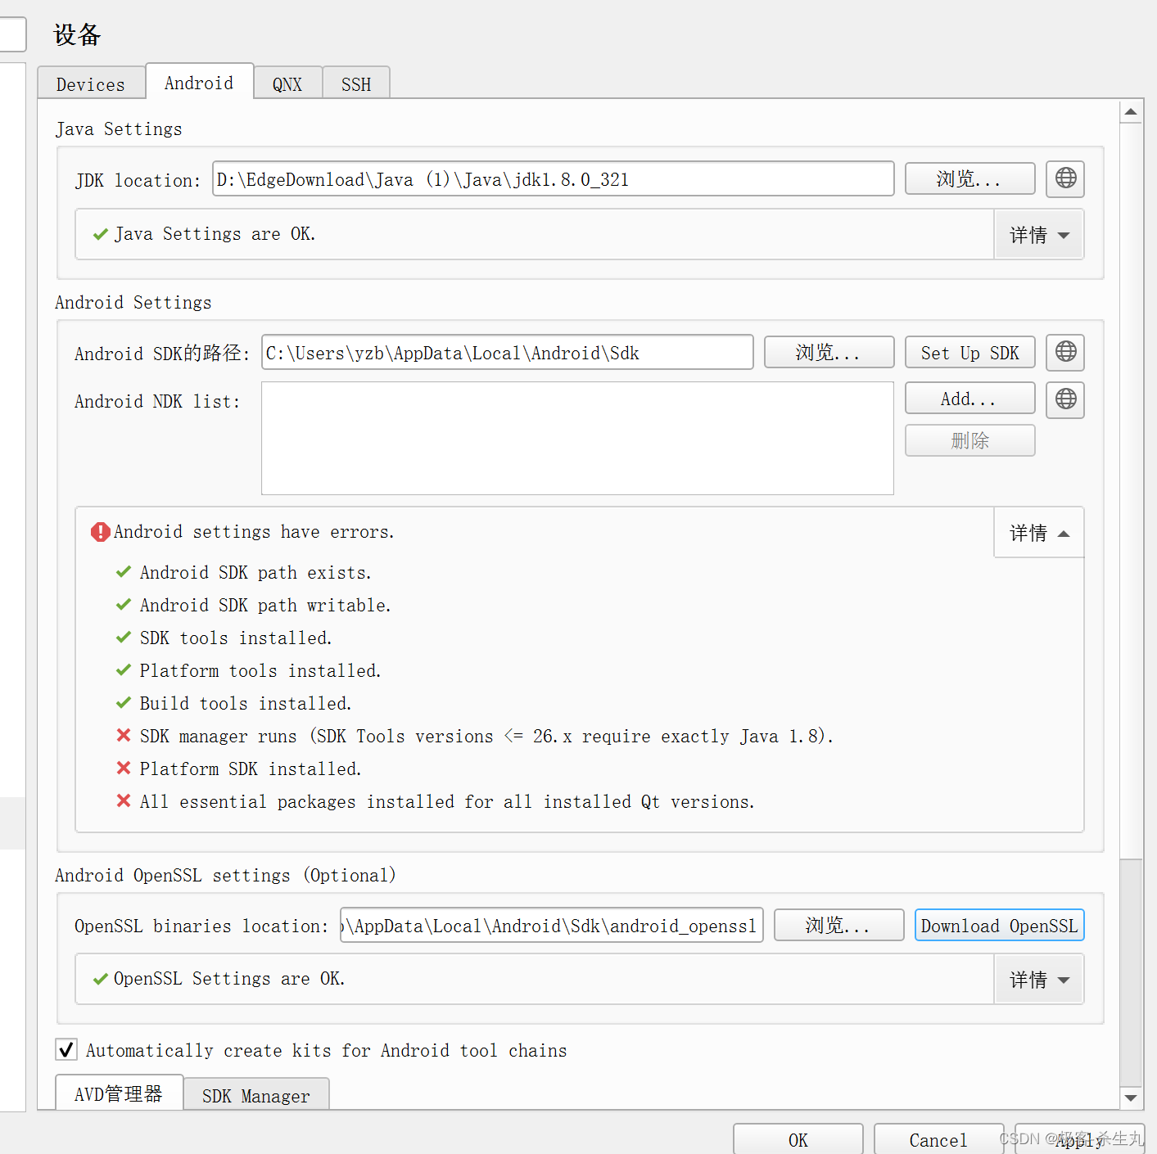Image resolution: width=1157 pixels, height=1154 pixels.
Task: Expand the OpenSSL Settings 详情 dropdown
Action: point(1038,979)
